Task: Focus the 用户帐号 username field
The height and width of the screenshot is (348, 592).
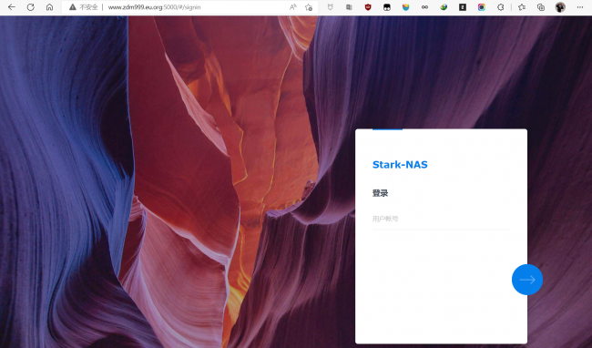Action: click(x=441, y=219)
